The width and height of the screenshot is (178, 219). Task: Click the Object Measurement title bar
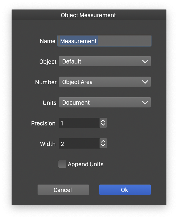88,15
